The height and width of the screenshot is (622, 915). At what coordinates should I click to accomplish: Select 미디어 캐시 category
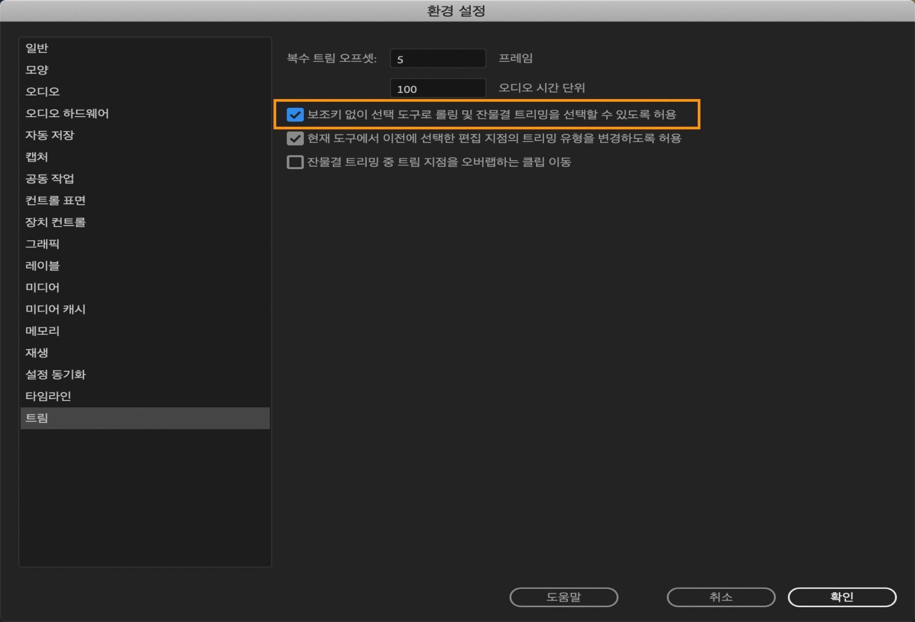coord(55,309)
